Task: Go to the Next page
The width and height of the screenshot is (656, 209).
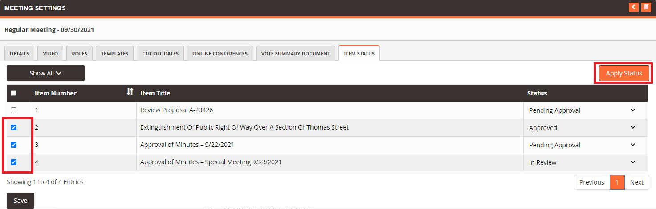Action: click(637, 182)
